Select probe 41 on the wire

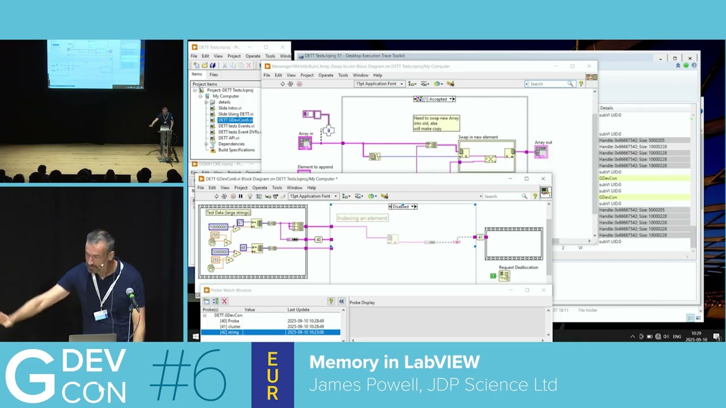click(x=480, y=237)
